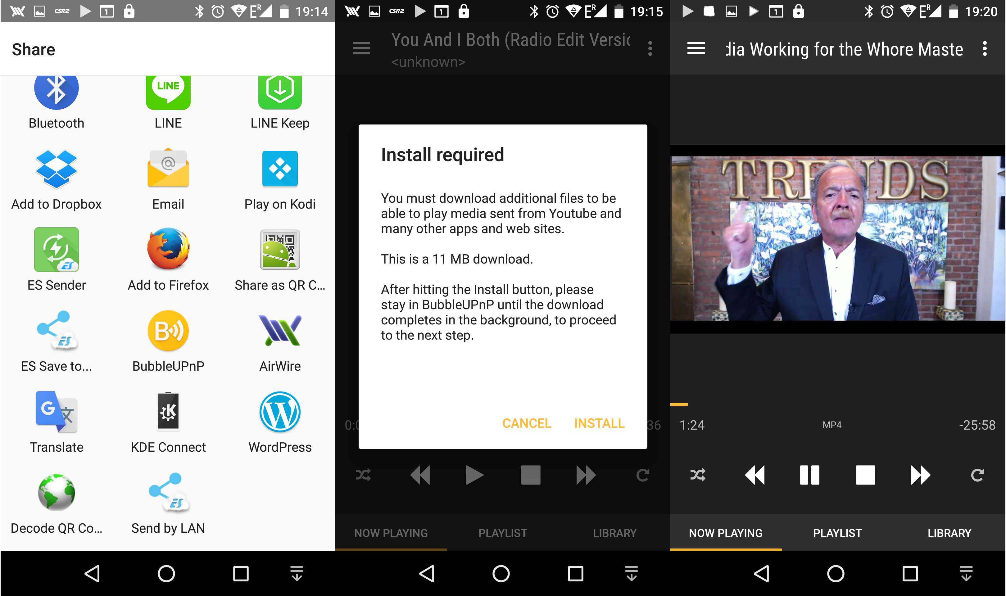Share to WordPress

(280, 412)
